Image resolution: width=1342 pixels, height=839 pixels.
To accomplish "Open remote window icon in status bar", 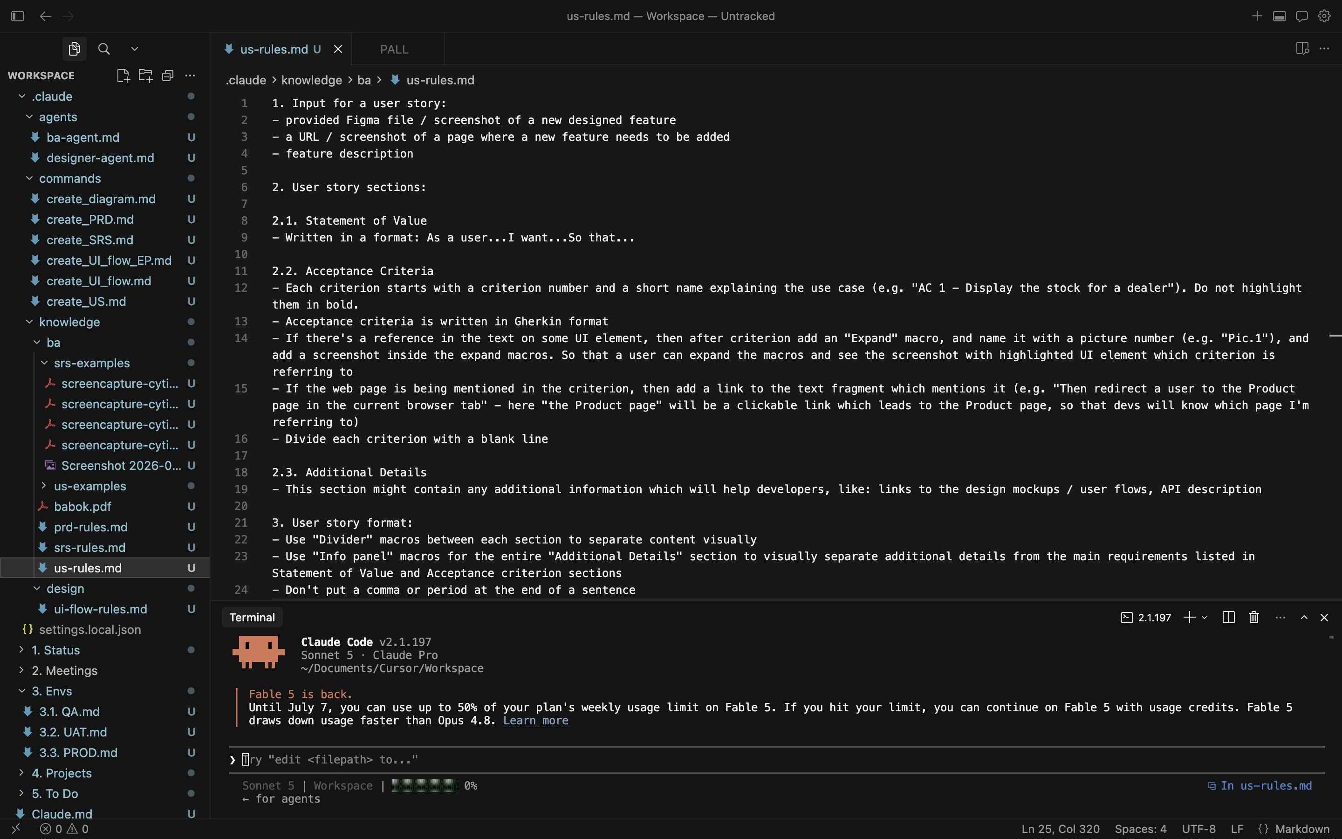I will [x=16, y=828].
